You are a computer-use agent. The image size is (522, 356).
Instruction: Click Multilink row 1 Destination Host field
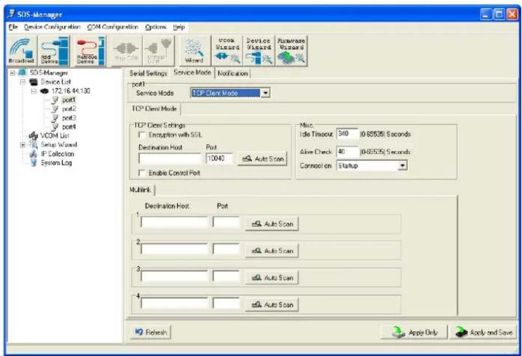(x=174, y=222)
